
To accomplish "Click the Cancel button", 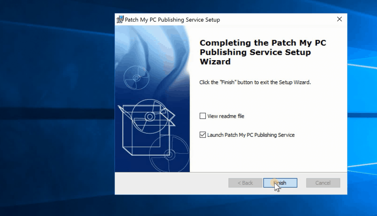I will [323, 183].
